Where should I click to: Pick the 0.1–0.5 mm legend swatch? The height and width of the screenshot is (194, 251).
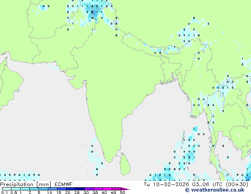coord(7,189)
